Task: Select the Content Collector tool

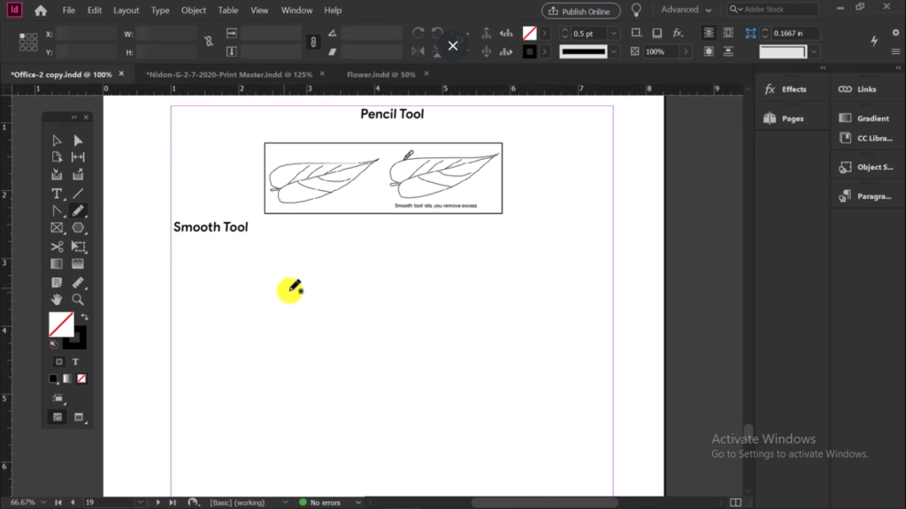Action: pos(57,174)
